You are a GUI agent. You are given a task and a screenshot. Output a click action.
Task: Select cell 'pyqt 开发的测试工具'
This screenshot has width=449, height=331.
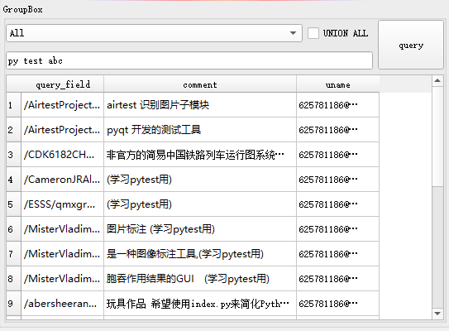[200, 130]
